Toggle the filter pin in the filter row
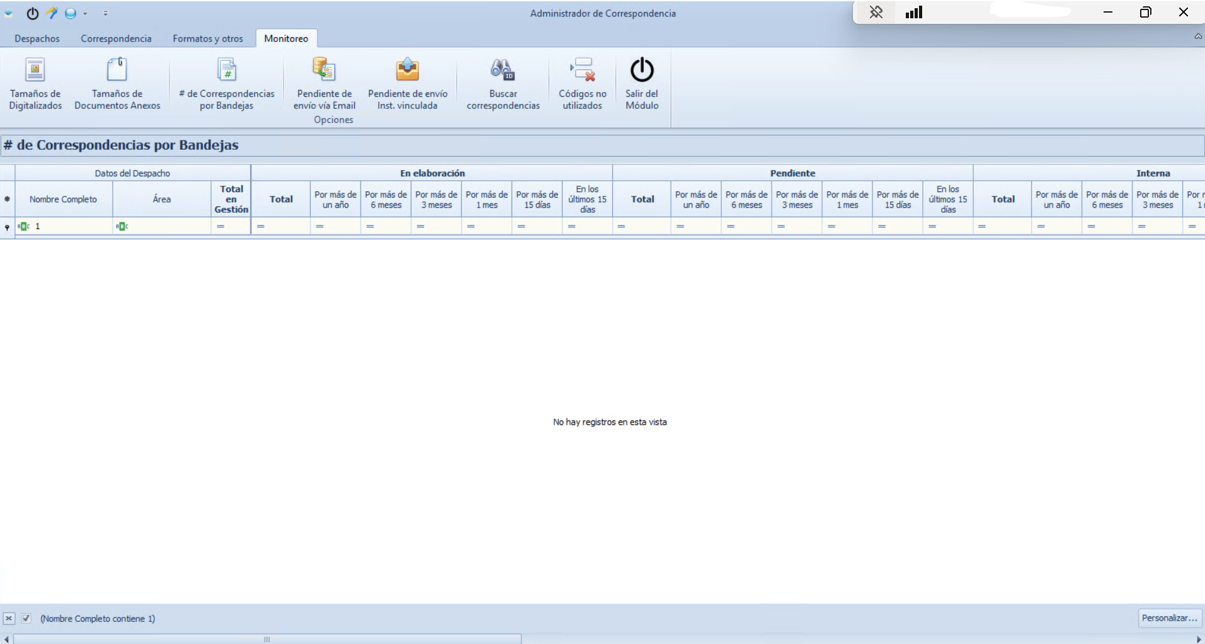Screen dimensions: 1205x644 6,226
